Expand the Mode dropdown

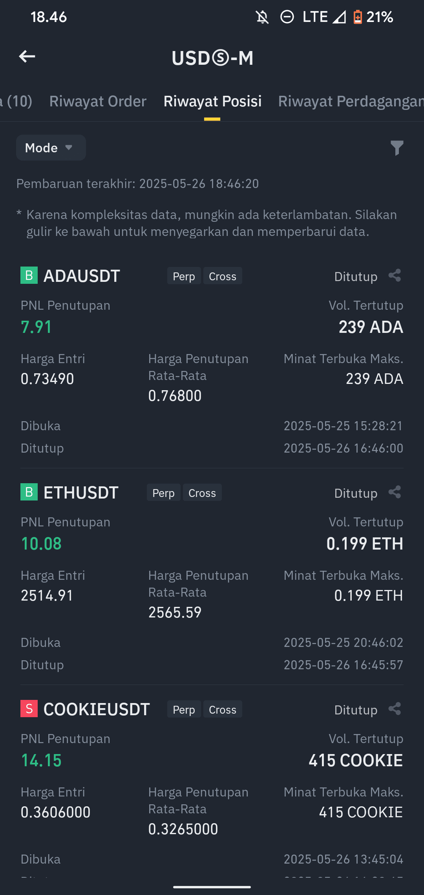[x=51, y=148]
